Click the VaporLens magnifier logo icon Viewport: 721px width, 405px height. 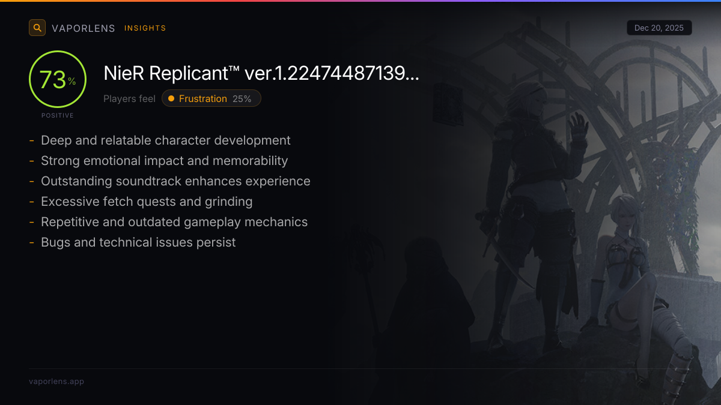(x=37, y=28)
